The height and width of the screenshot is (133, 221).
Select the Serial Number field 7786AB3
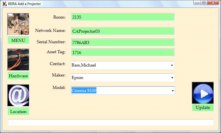(x=123, y=43)
